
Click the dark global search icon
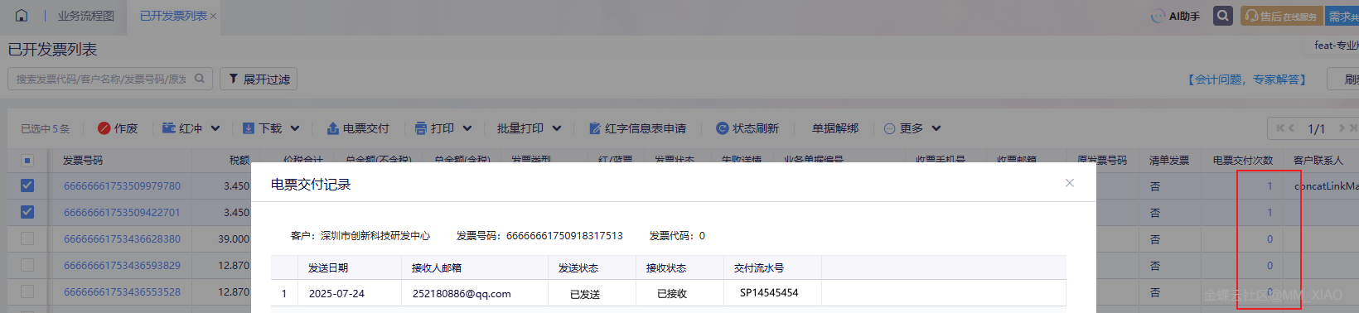1223,16
